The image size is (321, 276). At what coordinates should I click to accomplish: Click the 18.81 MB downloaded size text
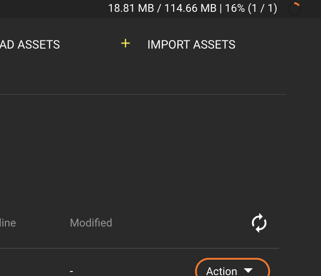pos(131,8)
